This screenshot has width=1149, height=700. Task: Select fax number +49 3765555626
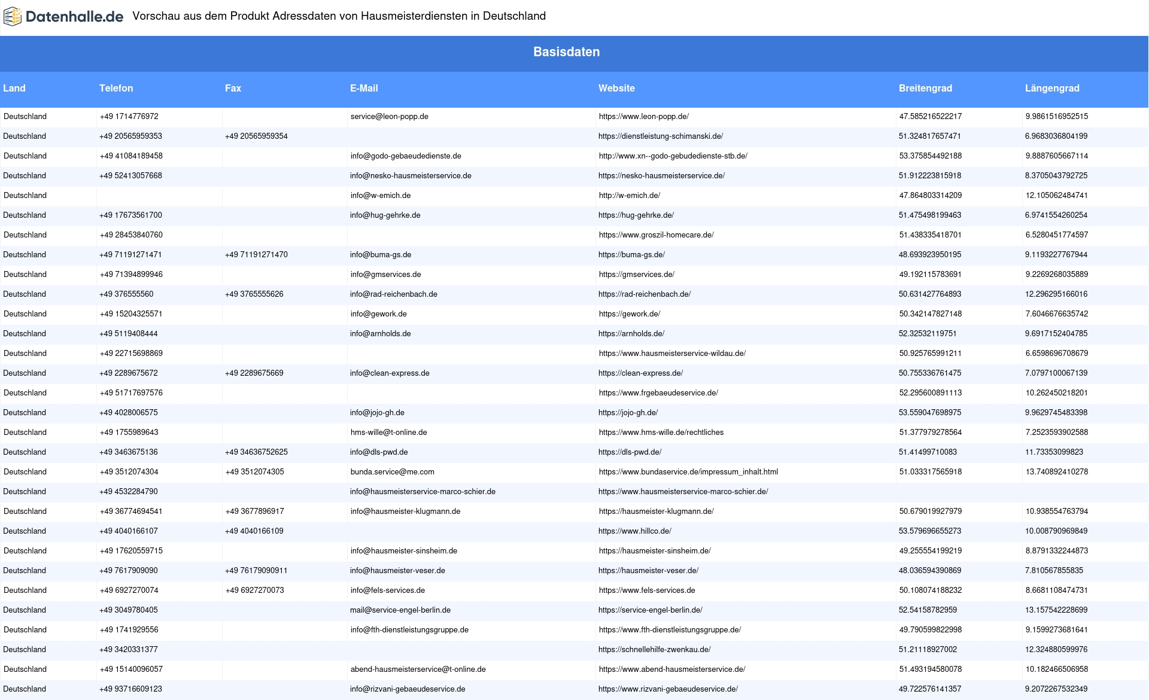click(x=254, y=294)
